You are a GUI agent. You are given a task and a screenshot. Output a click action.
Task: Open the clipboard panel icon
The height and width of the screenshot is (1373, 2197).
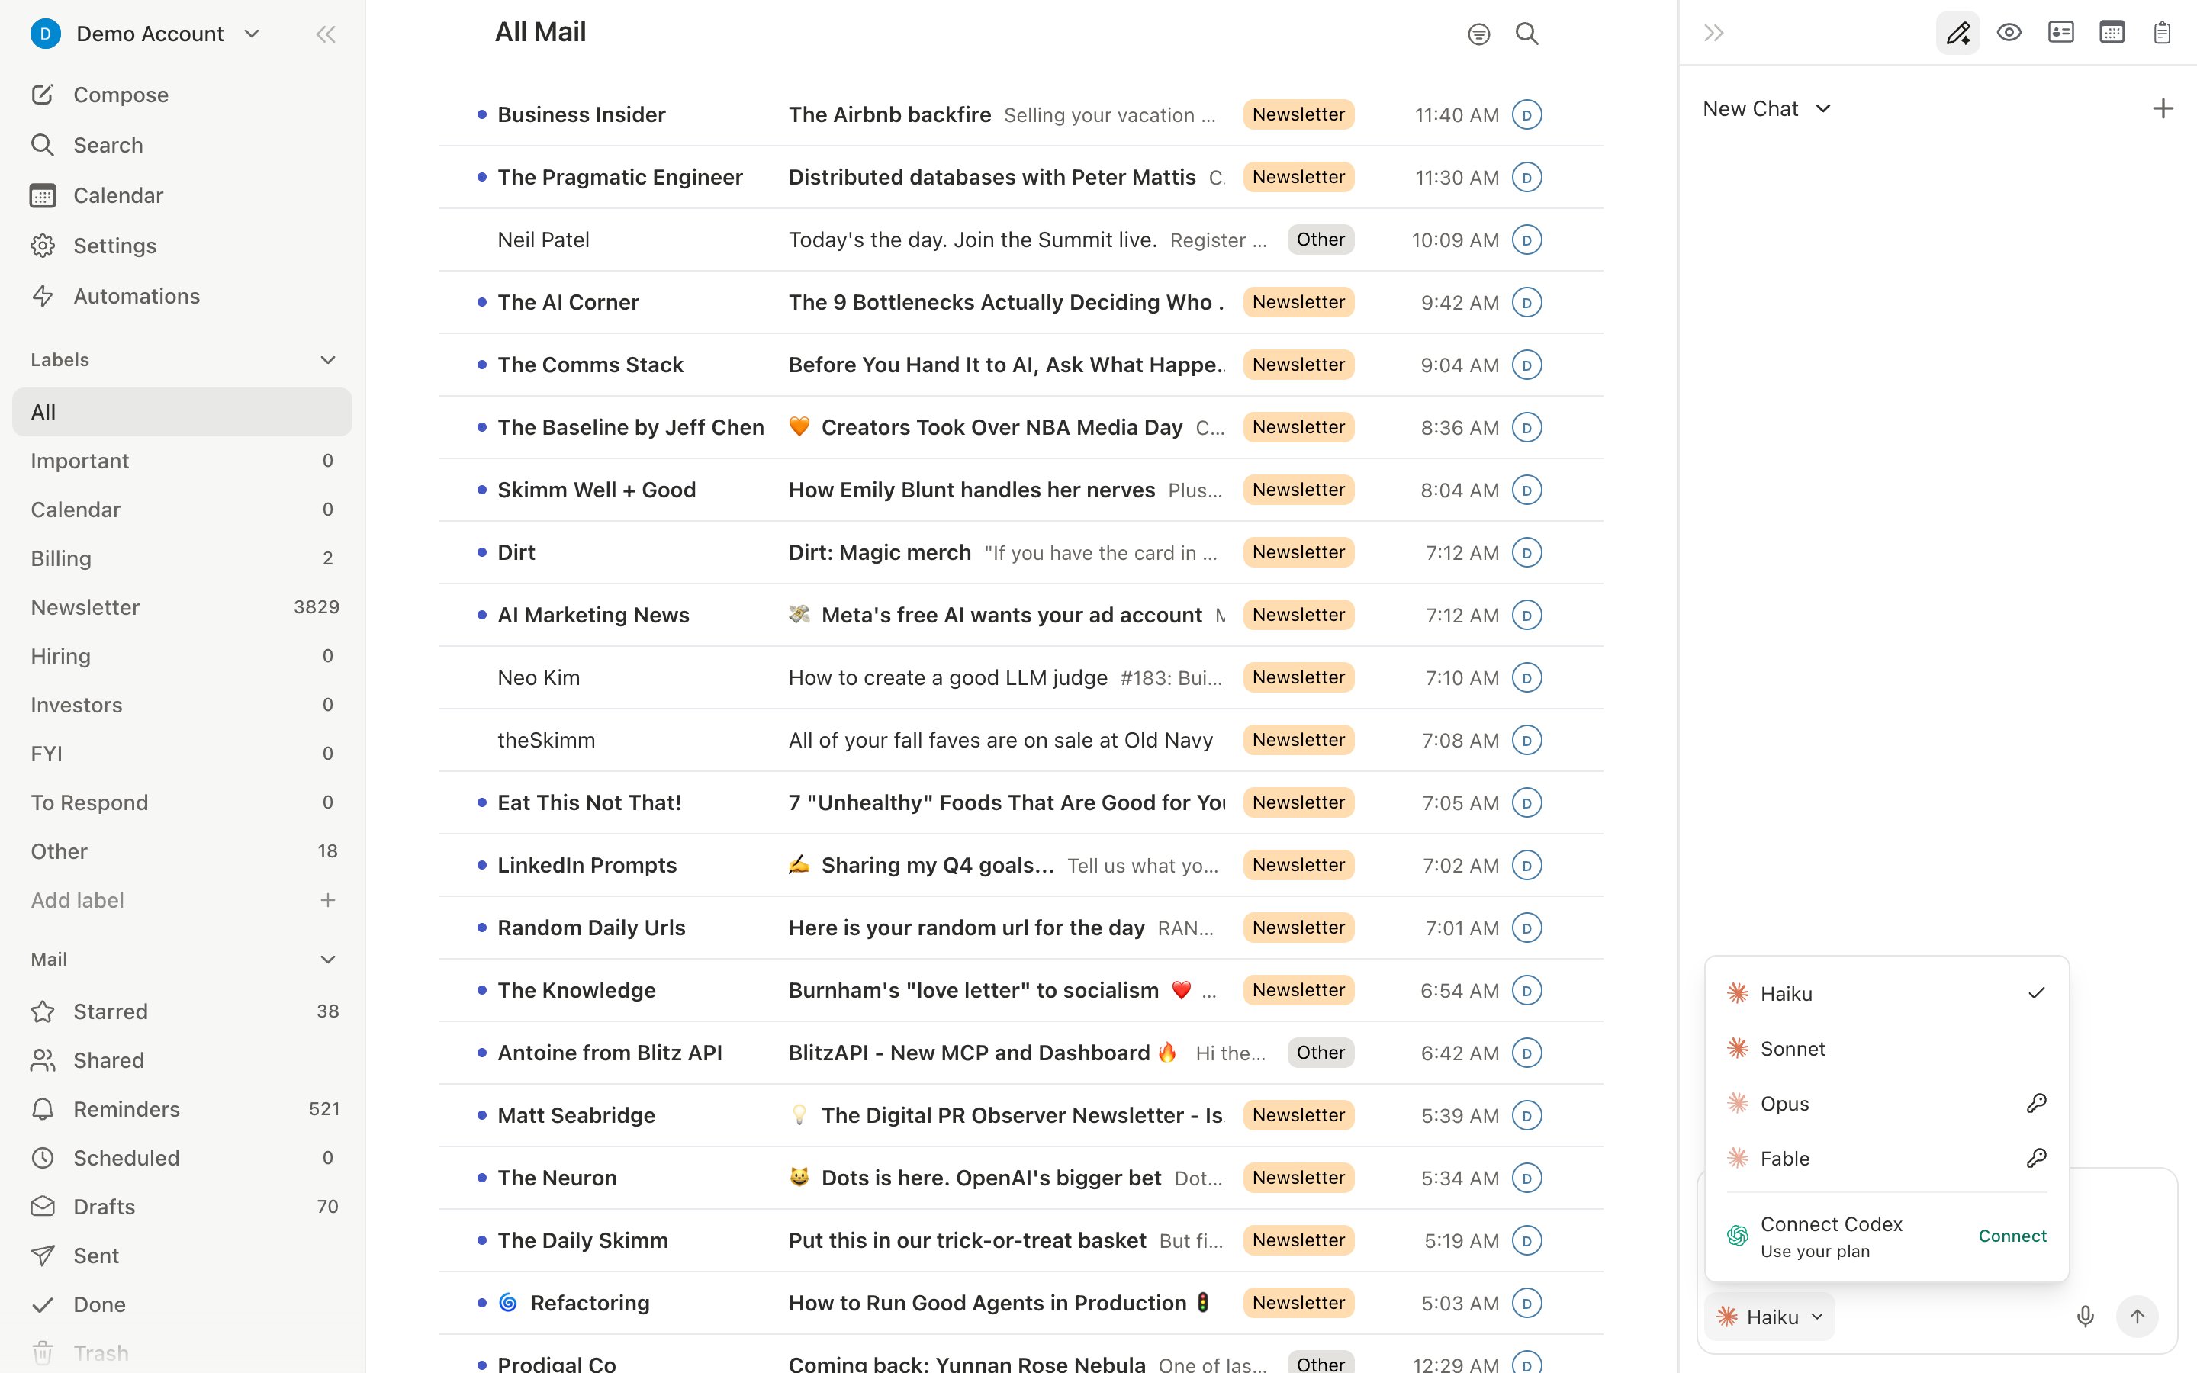(x=2163, y=33)
